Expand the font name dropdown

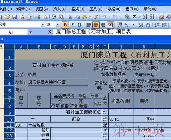click(x=42, y=25)
